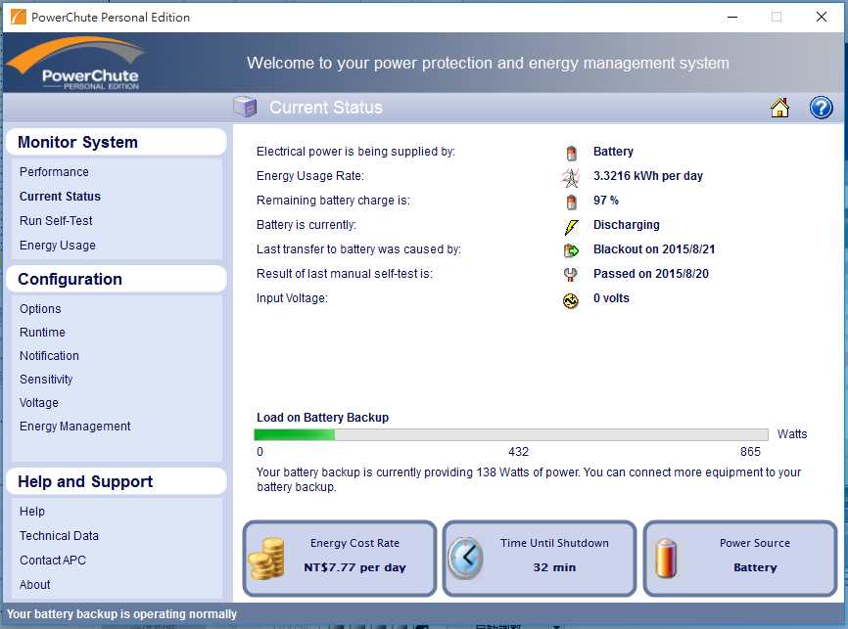Screen dimensions: 848x629
Task: Click battery icon next to 97 %
Action: [571, 202]
